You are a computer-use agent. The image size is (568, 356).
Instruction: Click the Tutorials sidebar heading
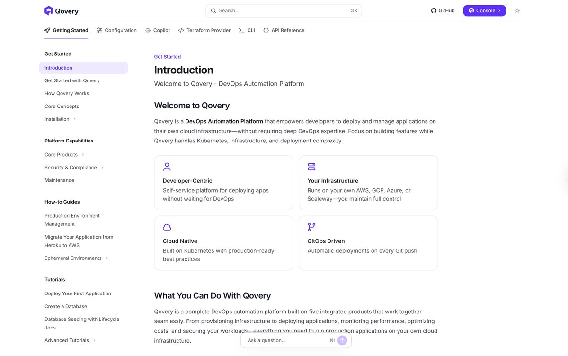(55, 280)
